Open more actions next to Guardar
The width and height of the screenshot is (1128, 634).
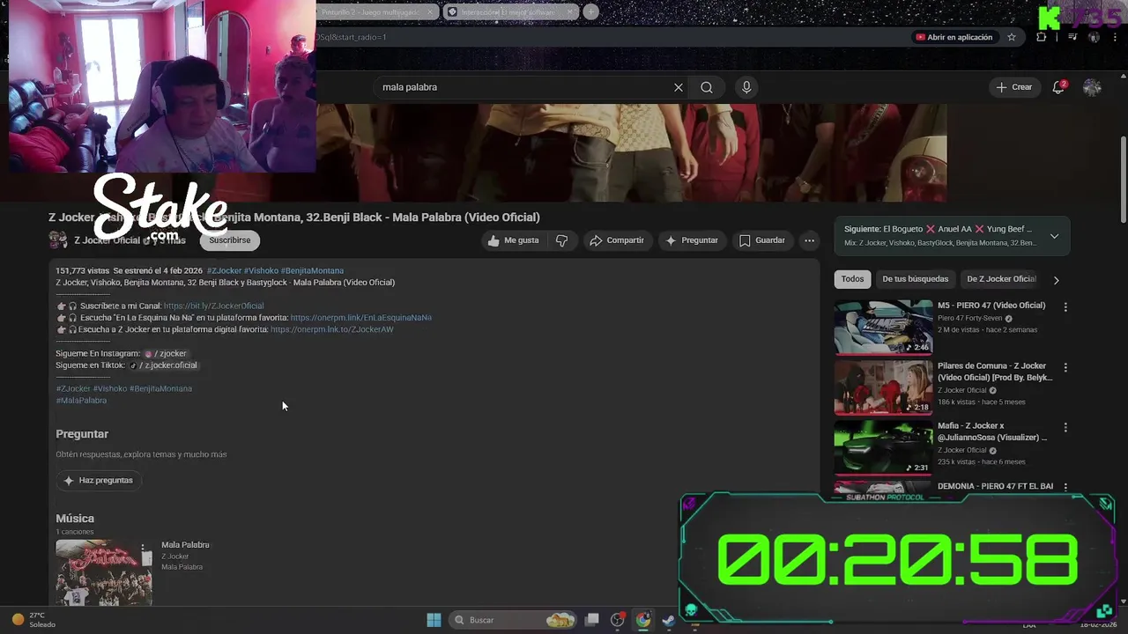pyautogui.click(x=809, y=240)
